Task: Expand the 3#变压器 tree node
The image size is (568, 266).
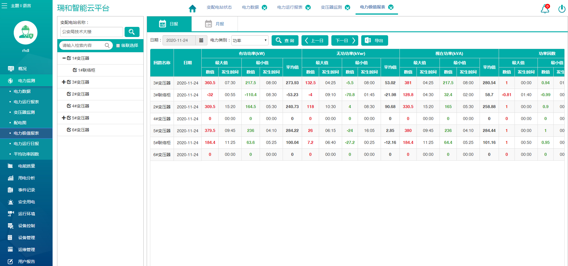Action: [64, 82]
